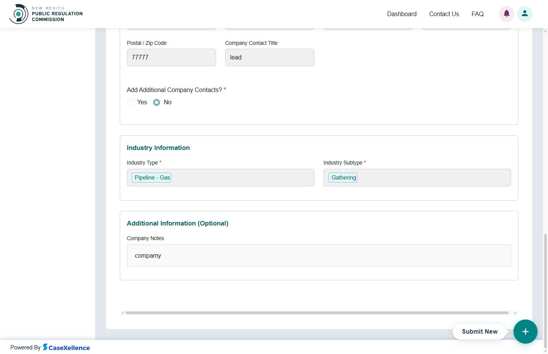548x354 pixels.
Task: Open the notifications bell icon
Action: click(507, 14)
